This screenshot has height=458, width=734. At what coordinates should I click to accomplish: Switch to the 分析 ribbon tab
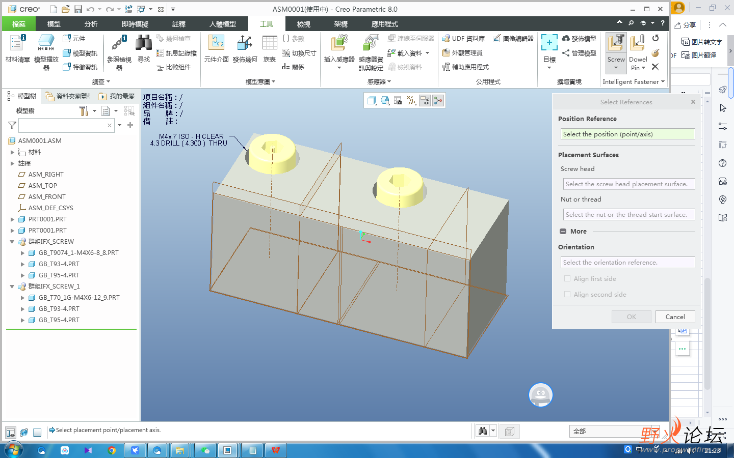pyautogui.click(x=91, y=24)
